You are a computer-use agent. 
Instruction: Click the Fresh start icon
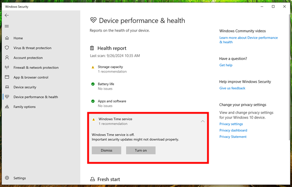92,179
